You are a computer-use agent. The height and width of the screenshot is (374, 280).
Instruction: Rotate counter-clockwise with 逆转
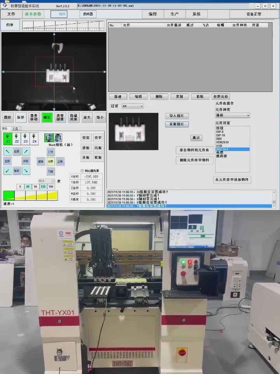pos(41,161)
